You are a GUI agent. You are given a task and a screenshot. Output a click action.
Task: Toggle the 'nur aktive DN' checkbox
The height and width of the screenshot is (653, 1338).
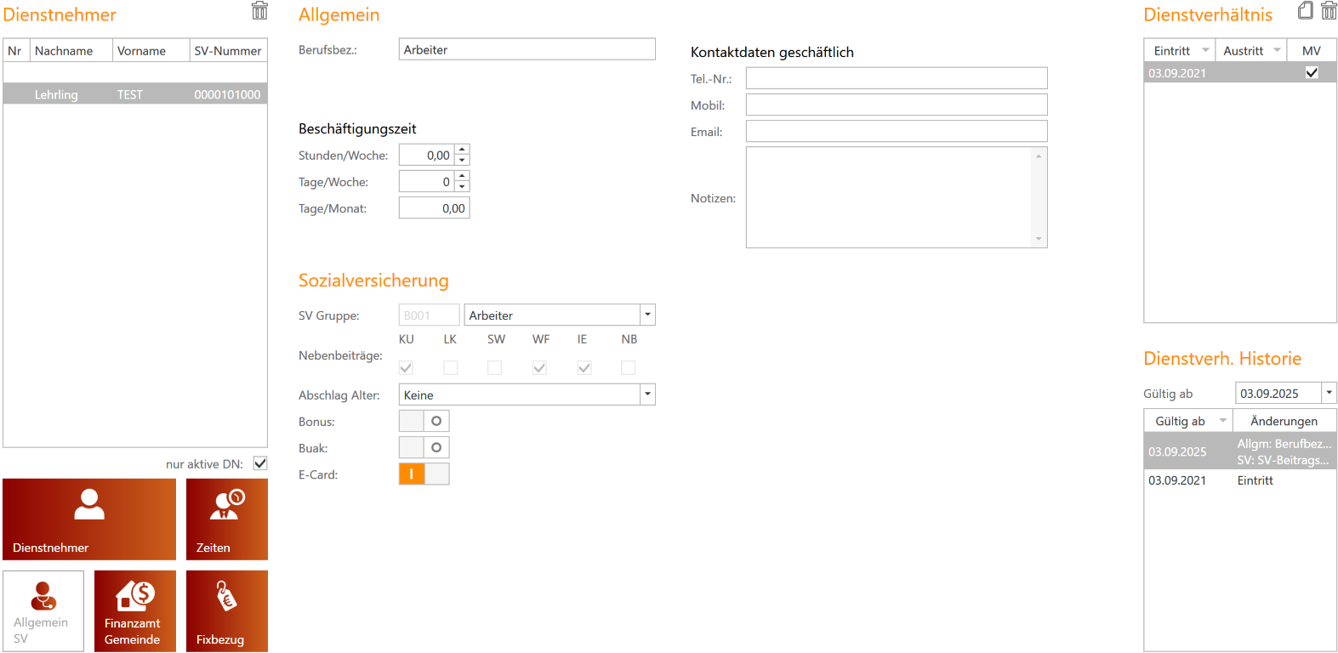click(x=260, y=463)
